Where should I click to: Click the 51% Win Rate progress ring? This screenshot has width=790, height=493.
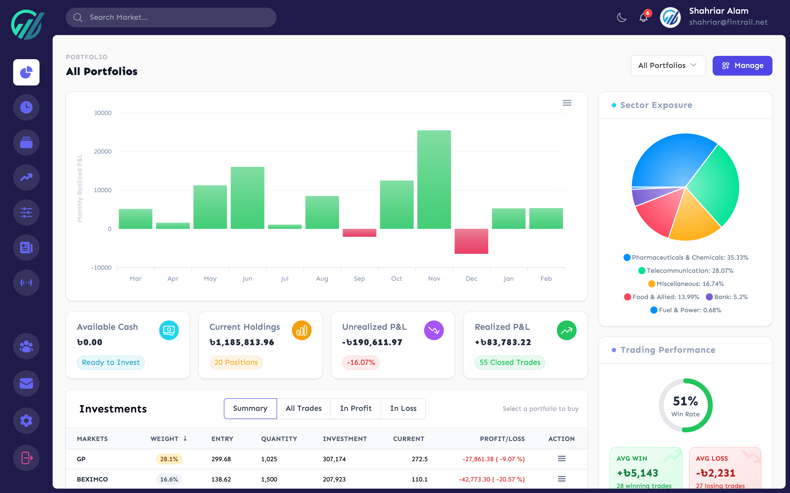tap(685, 405)
